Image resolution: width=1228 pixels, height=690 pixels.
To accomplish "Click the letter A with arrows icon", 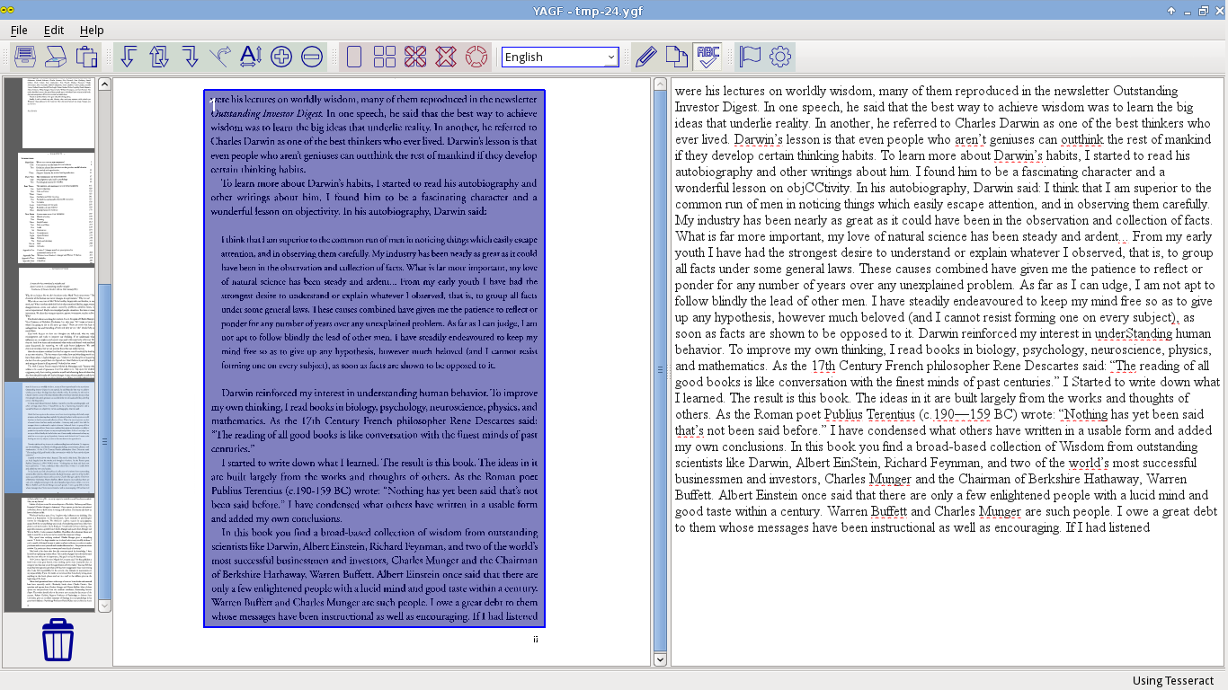I will click(251, 57).
